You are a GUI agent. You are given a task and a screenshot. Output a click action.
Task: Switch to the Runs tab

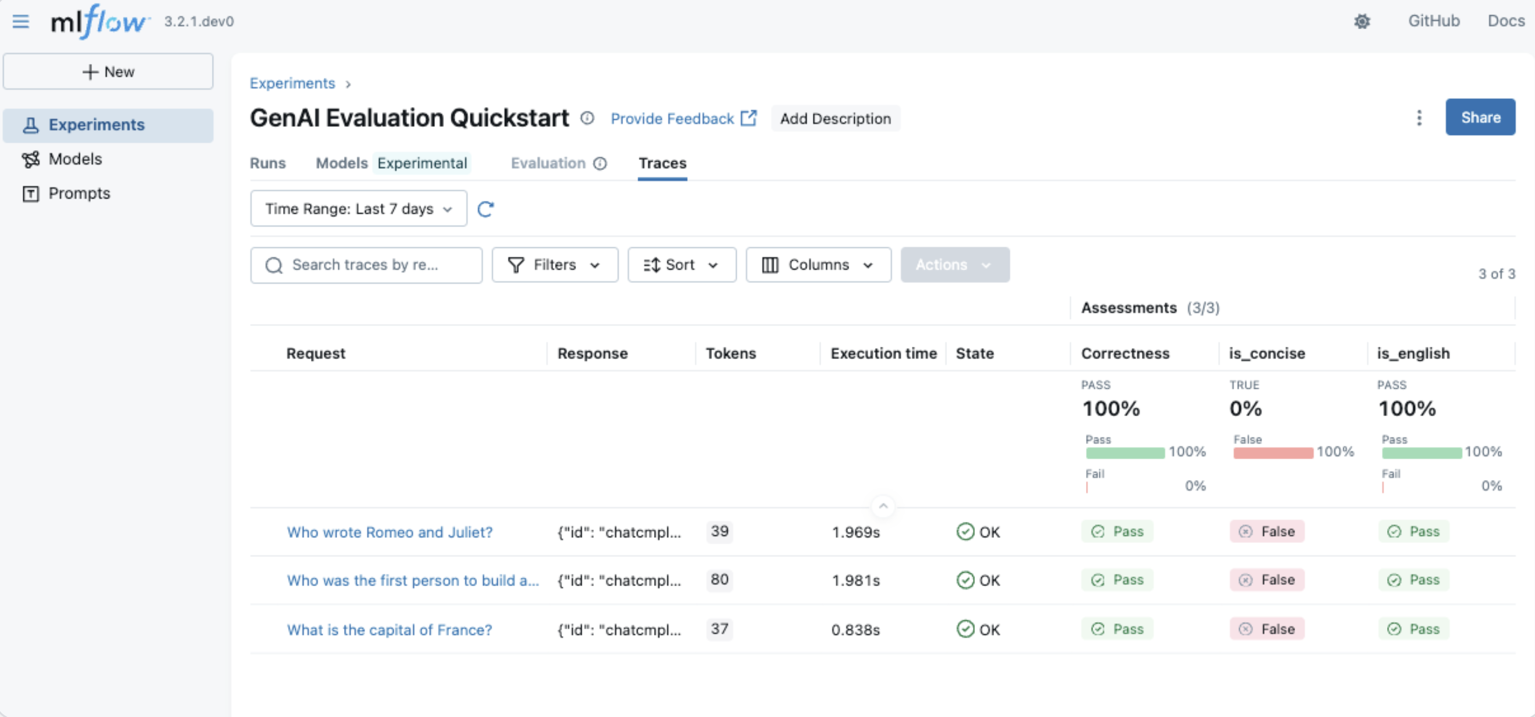[x=267, y=163]
